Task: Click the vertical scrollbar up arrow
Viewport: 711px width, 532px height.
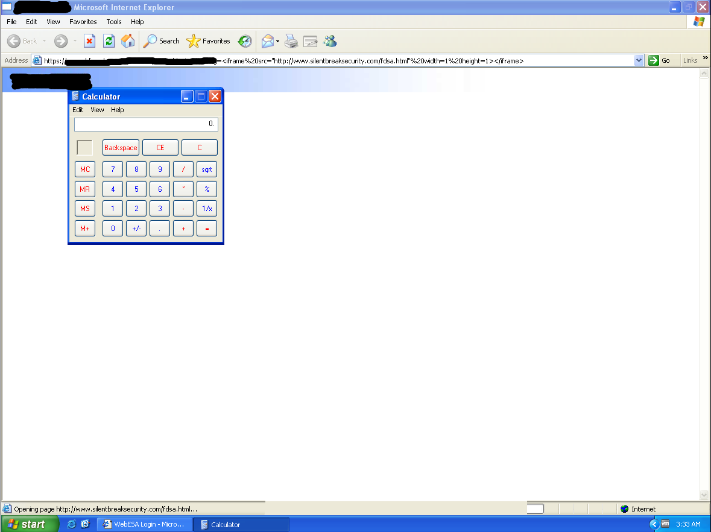Action: click(x=704, y=74)
